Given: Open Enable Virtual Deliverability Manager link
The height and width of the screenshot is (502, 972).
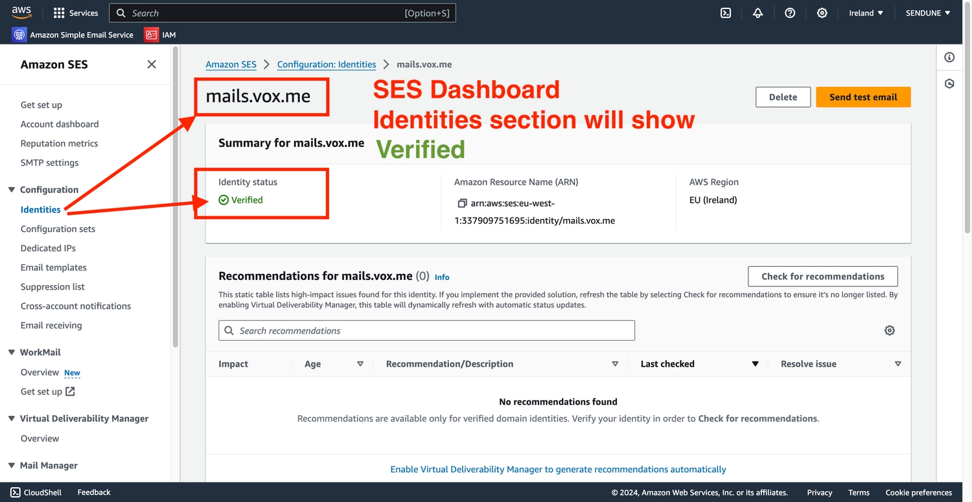Looking at the screenshot, I should (x=558, y=469).
